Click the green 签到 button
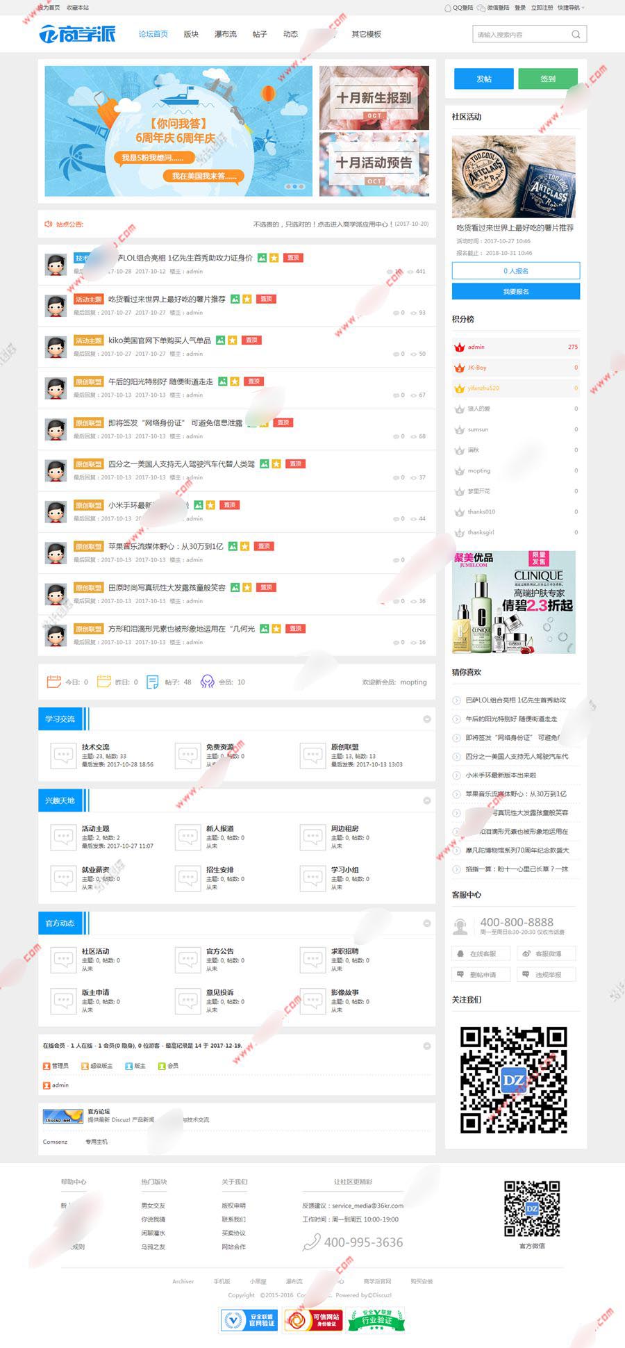 point(548,79)
